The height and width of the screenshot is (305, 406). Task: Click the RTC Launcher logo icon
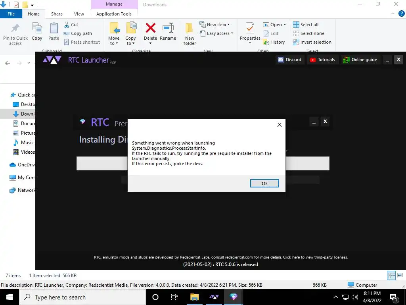tap(52, 60)
